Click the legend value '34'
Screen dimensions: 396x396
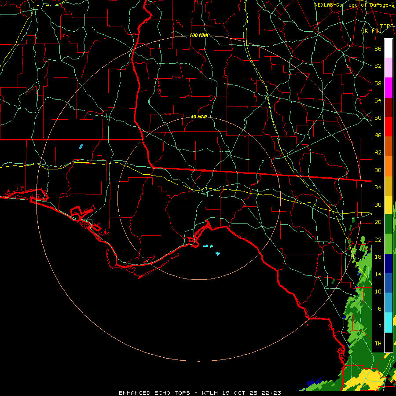tap(378, 187)
